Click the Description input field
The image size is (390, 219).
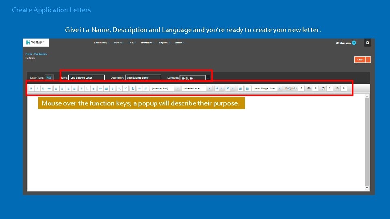pos(143,78)
